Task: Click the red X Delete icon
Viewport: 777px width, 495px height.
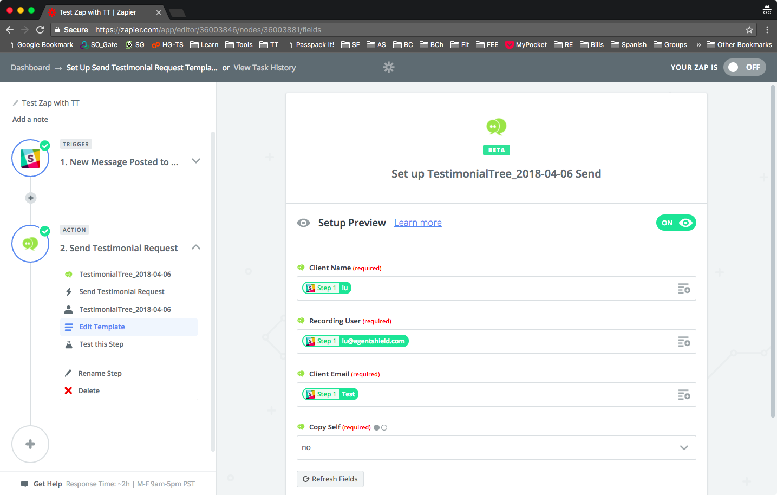Action: coord(68,390)
